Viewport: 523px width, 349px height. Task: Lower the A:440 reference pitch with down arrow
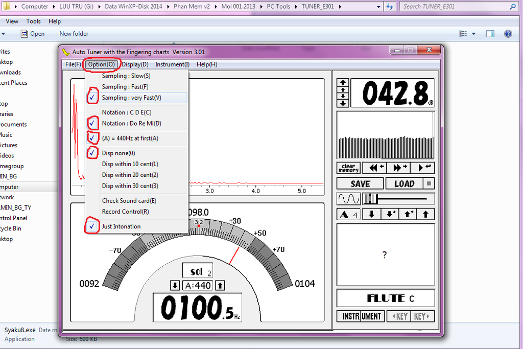(175, 286)
